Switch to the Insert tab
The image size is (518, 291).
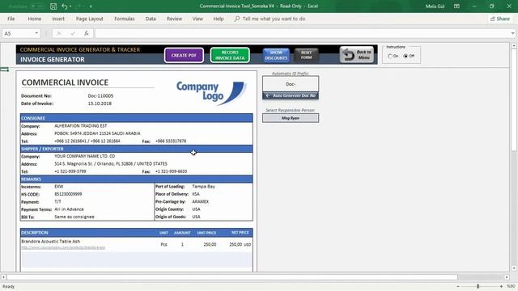(58, 19)
